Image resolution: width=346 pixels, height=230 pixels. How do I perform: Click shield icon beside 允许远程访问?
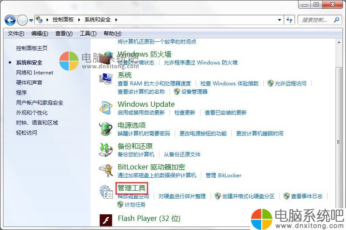tap(270, 83)
